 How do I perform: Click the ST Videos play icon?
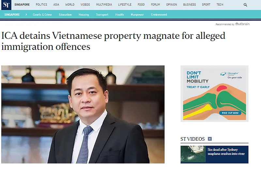click(210, 139)
